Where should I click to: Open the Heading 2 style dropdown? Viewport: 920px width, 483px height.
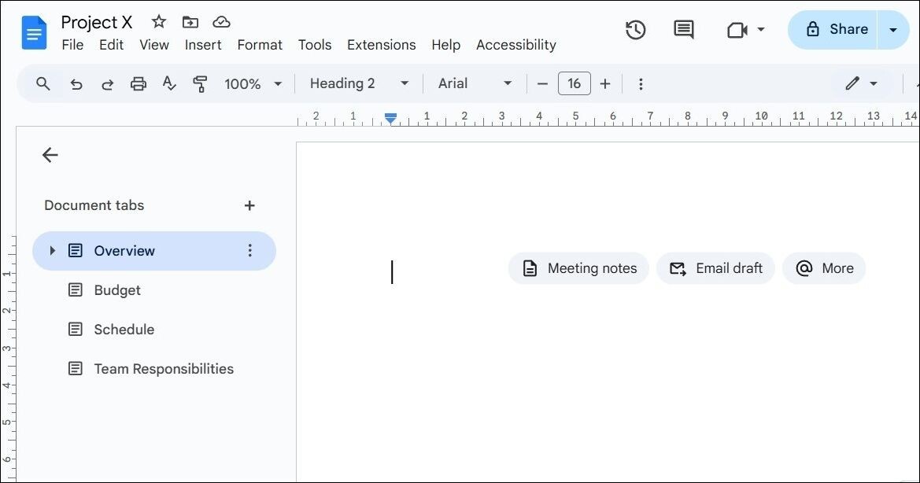(x=359, y=84)
